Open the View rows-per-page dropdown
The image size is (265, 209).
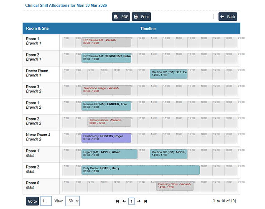coord(72,201)
